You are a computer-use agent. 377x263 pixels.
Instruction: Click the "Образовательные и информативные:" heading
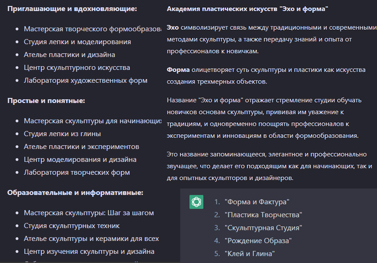[x=75, y=192]
